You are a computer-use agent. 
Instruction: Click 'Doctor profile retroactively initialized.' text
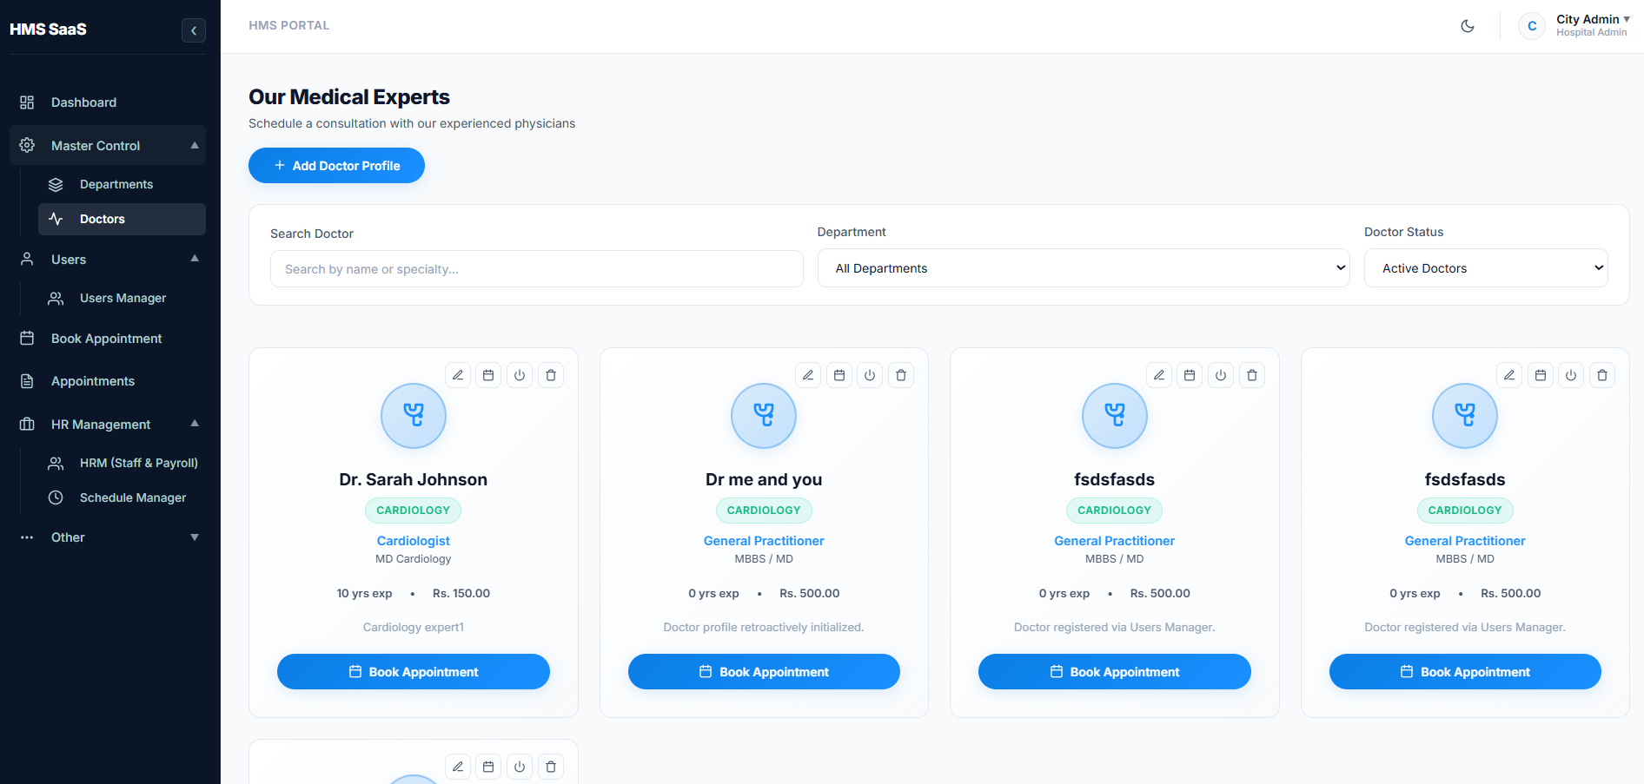tap(764, 628)
